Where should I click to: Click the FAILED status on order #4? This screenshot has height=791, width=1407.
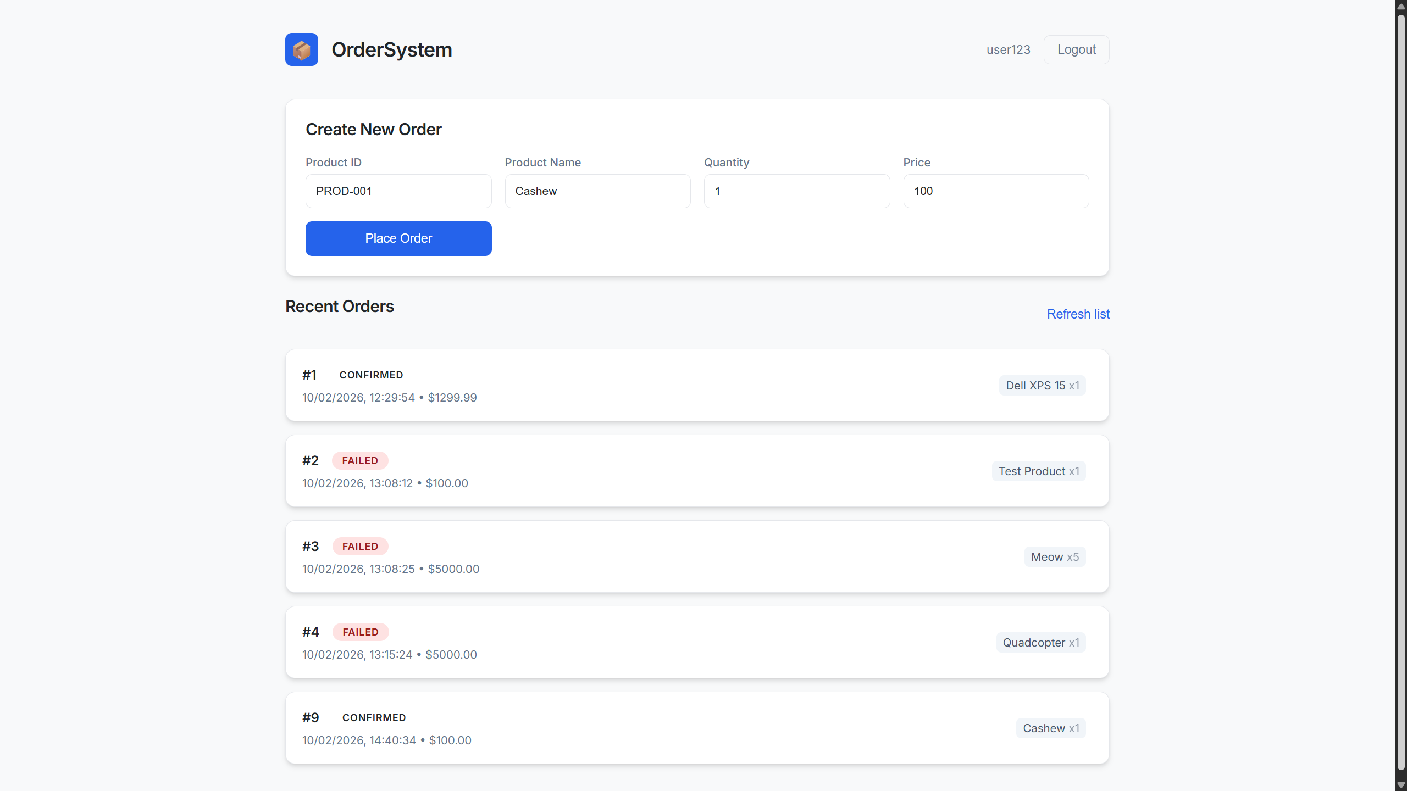(x=360, y=632)
